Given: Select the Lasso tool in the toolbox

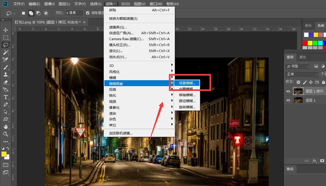Looking at the screenshot, I should click(x=6, y=45).
